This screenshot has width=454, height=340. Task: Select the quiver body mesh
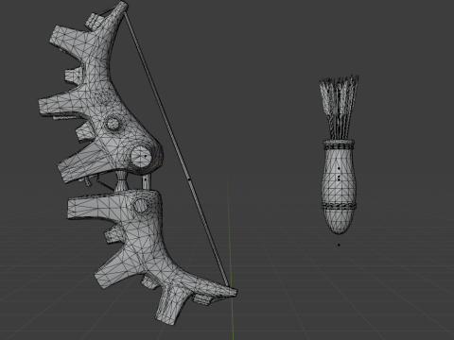click(339, 187)
